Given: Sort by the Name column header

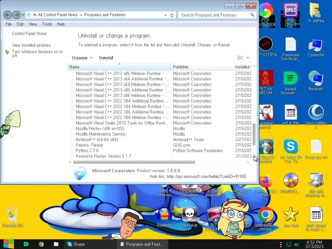Looking at the screenshot, I should (119, 67).
